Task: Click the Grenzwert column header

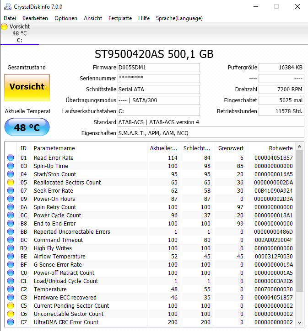Action: tap(230, 148)
